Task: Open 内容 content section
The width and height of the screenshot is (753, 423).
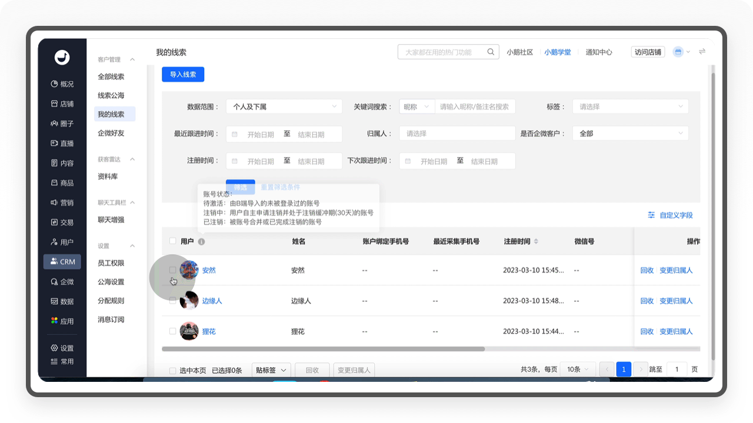Action: click(x=62, y=163)
